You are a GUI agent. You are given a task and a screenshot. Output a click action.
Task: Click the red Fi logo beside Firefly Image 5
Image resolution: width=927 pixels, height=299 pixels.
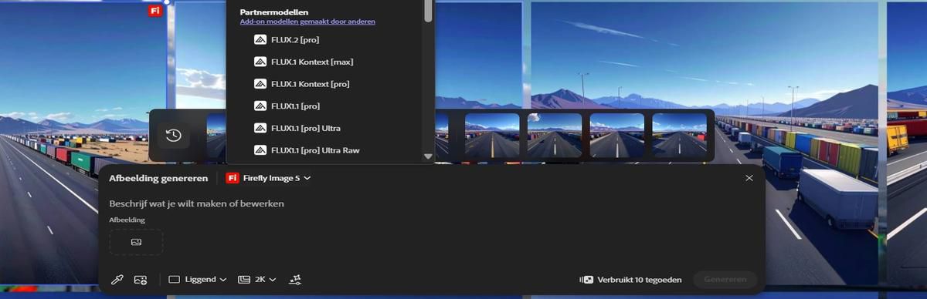click(232, 178)
